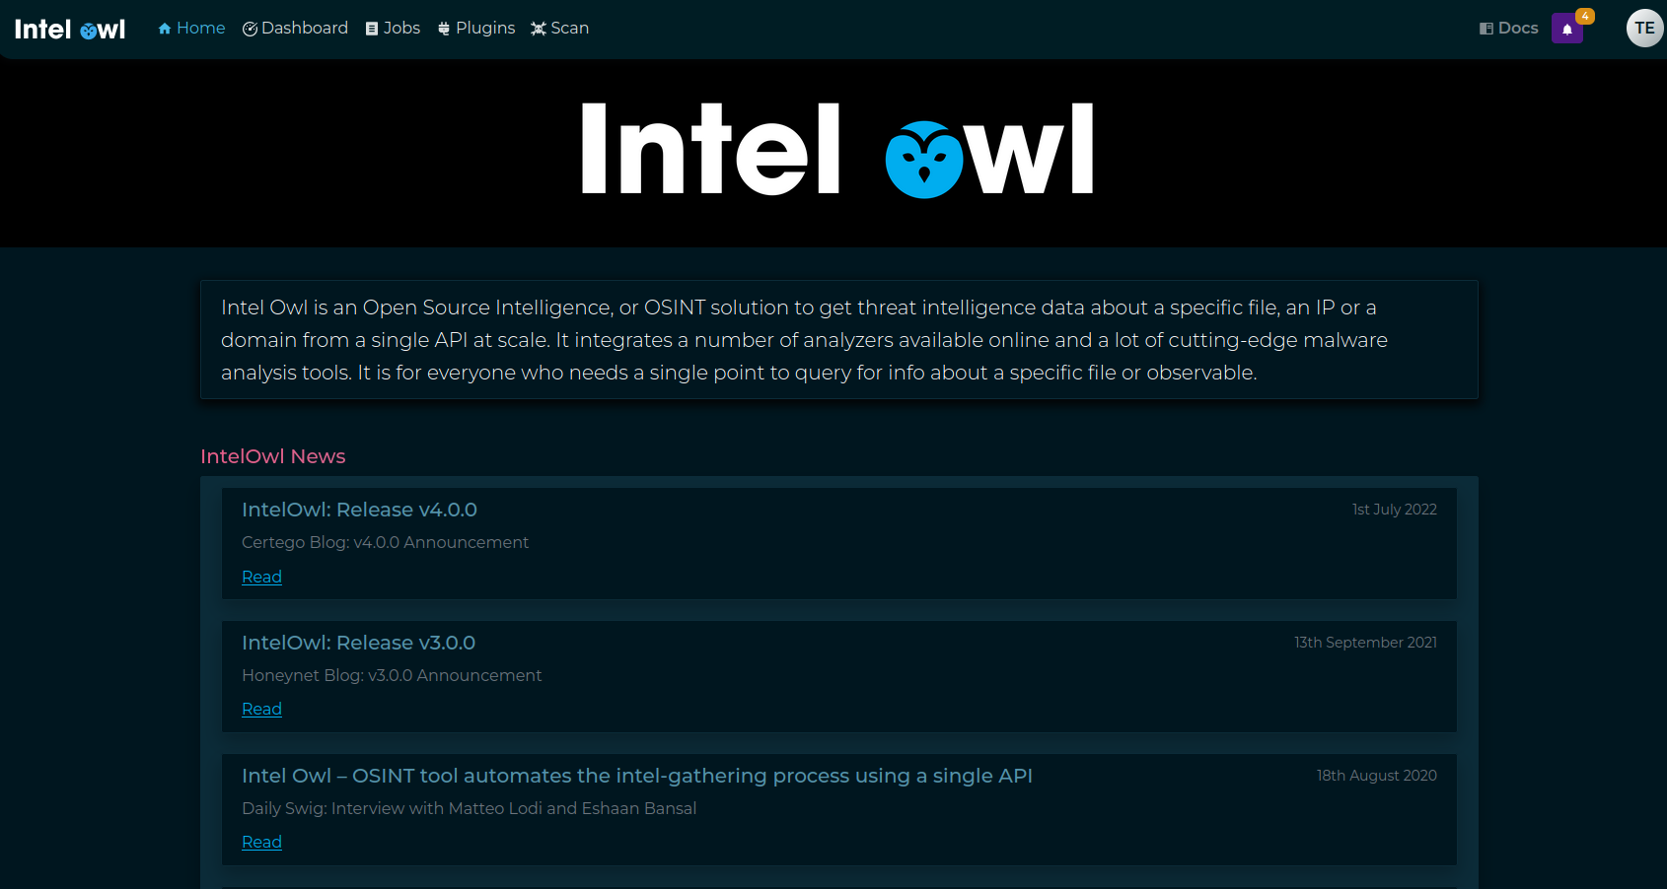The image size is (1667, 889).
Task: Click the Docs book icon
Action: [x=1486, y=29]
